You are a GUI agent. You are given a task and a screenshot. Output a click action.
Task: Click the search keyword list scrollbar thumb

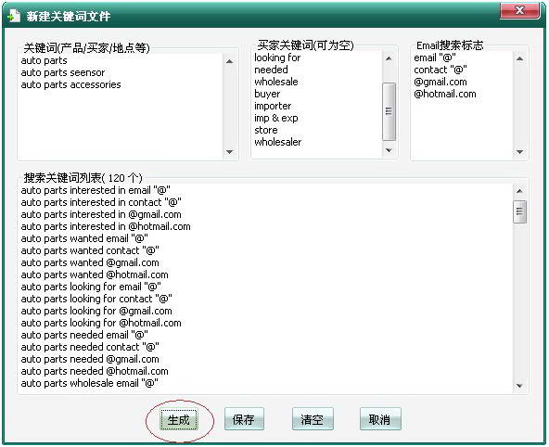(519, 211)
